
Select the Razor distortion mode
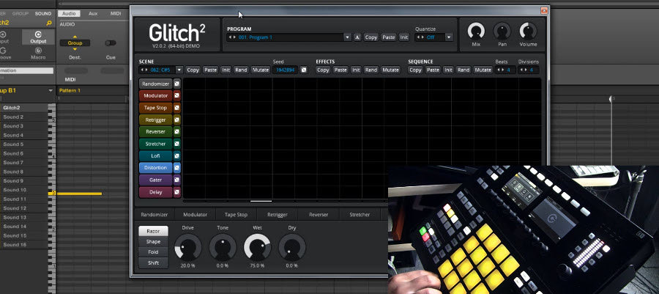[x=153, y=232]
